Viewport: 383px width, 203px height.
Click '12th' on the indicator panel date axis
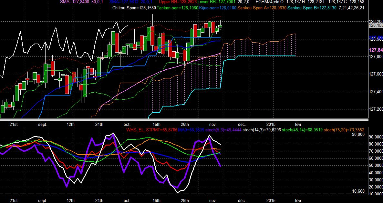coord(71,200)
